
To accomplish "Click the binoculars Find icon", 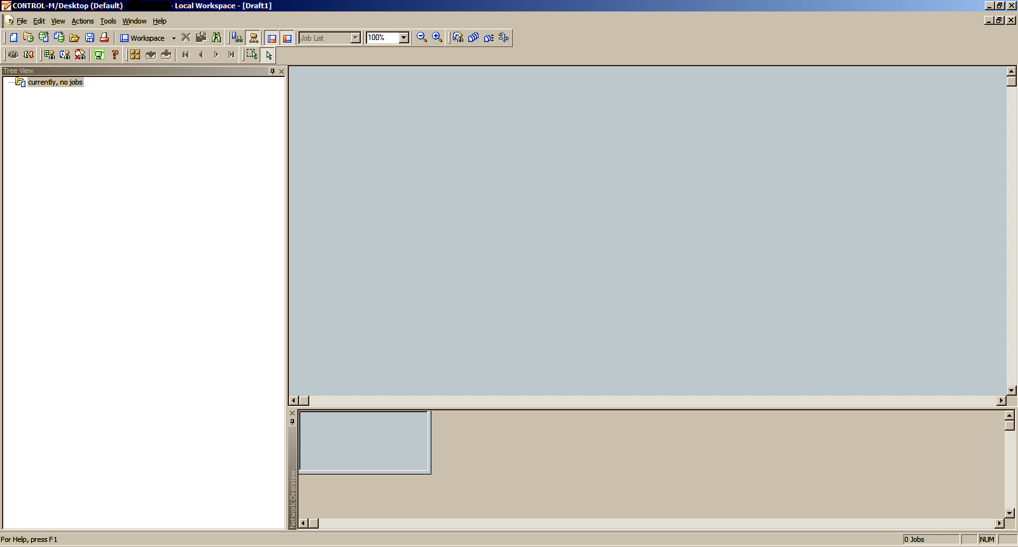I will [216, 38].
